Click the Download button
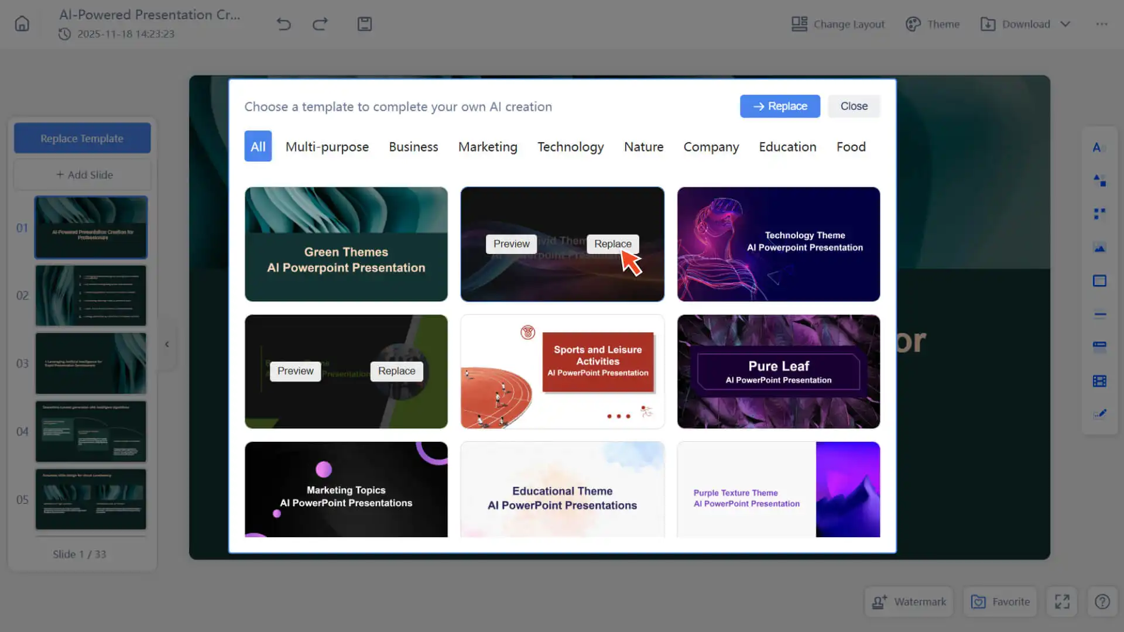1124x632 pixels. click(1015, 24)
